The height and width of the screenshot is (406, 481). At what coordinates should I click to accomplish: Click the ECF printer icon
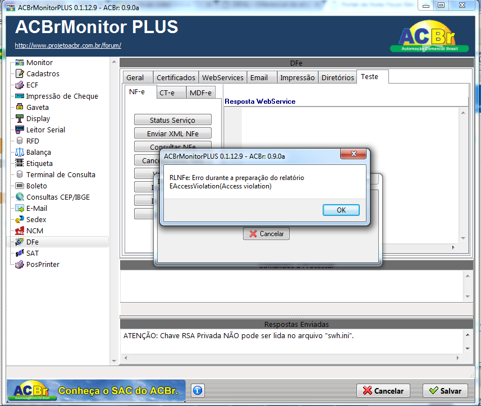point(20,85)
